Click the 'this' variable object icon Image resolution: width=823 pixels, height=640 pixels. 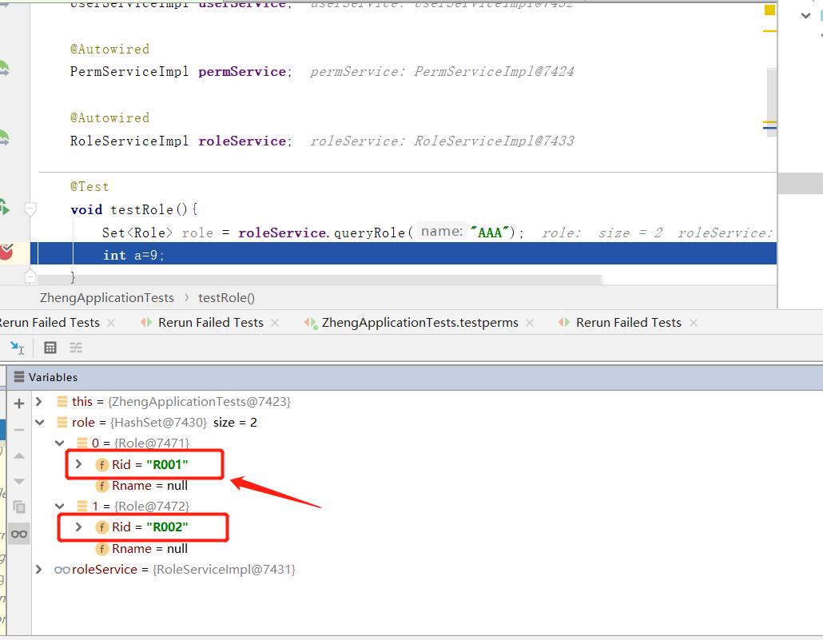tap(62, 402)
